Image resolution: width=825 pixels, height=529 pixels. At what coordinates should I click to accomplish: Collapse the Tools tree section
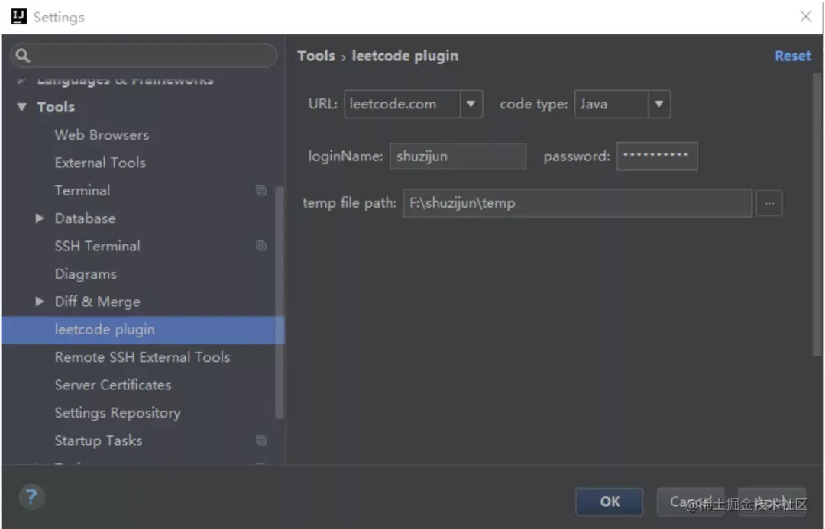[21, 107]
